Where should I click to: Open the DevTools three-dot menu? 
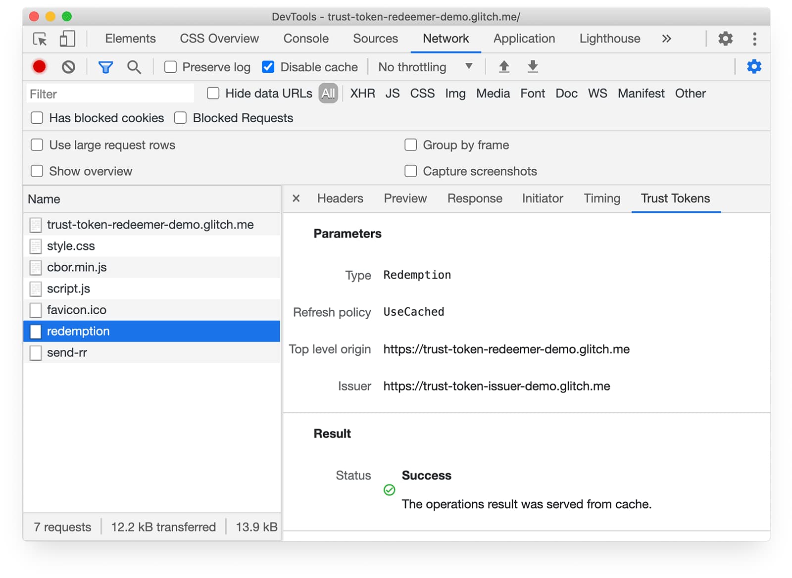coord(754,39)
